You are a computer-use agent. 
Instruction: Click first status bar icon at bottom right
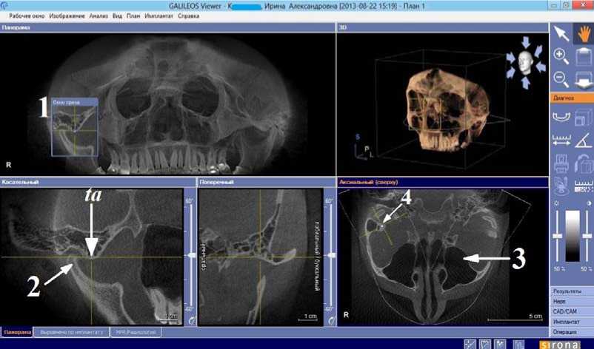(470, 344)
